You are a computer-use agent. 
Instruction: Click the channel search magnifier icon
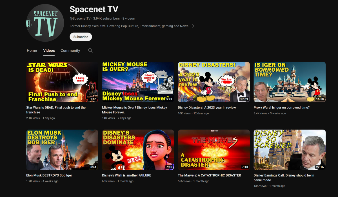coord(90,51)
